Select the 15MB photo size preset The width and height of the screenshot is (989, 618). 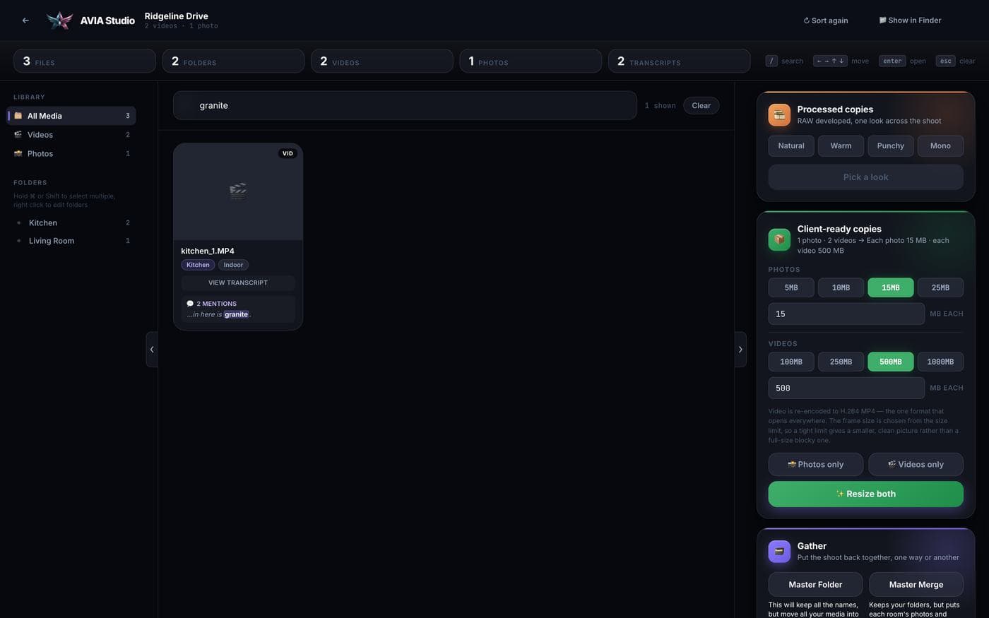(x=891, y=287)
